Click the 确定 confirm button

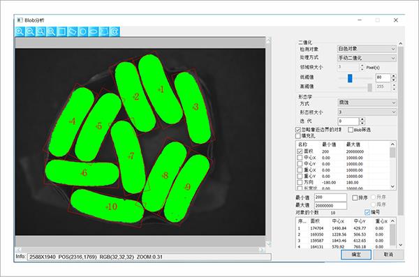[x=356, y=255]
